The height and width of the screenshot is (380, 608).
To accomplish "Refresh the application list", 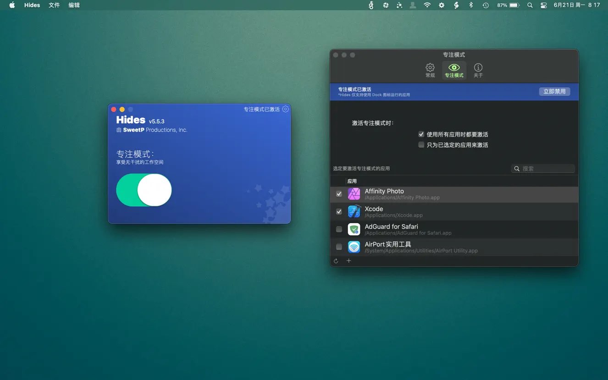I will (336, 261).
